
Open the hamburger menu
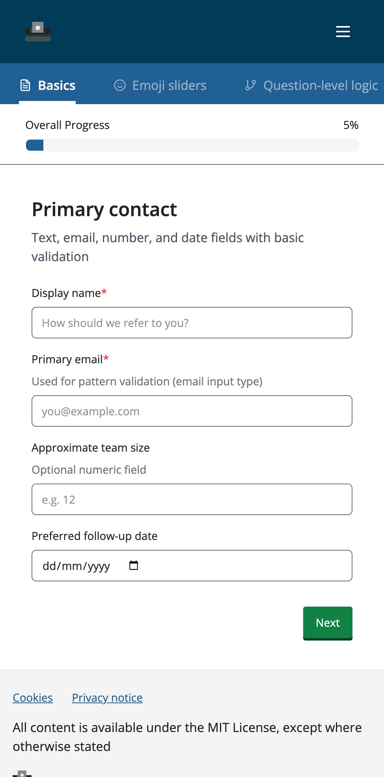343,32
